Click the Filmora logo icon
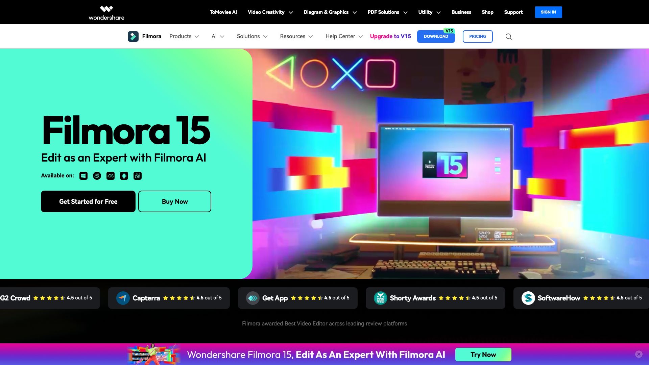649x365 pixels. click(x=133, y=36)
